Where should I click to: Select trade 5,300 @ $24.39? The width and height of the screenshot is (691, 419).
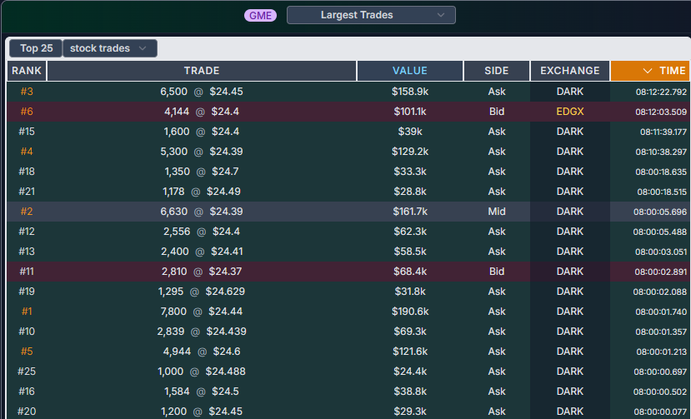[202, 152]
